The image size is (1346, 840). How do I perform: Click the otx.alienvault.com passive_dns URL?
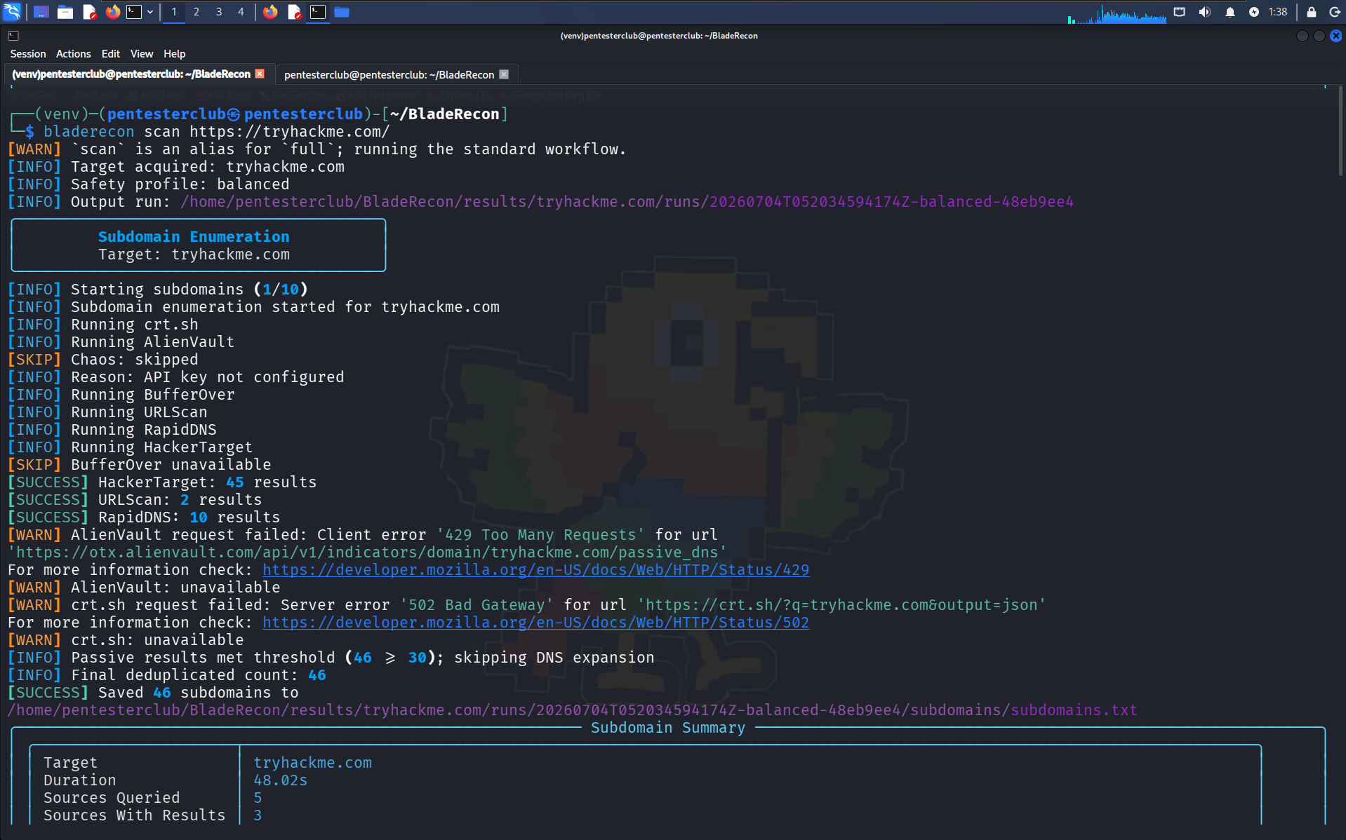pos(367,553)
